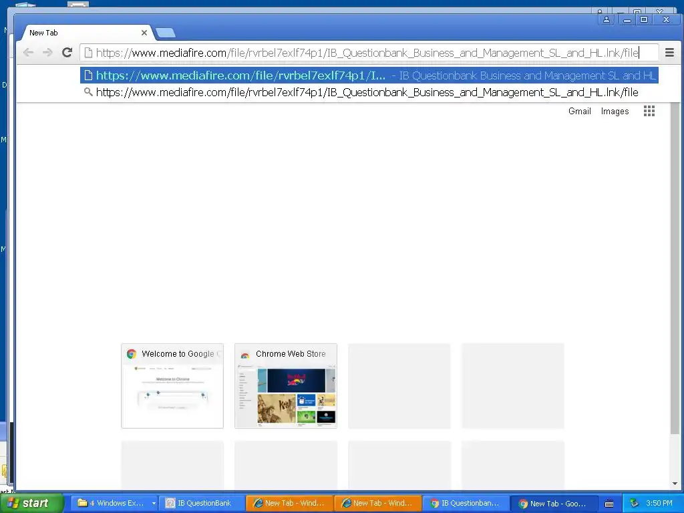
Task: Go forward with the forward arrow
Action: click(x=47, y=53)
